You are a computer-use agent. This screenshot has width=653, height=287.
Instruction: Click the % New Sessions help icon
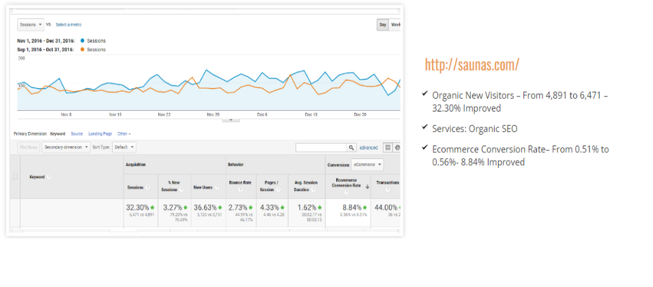pyautogui.click(x=180, y=189)
